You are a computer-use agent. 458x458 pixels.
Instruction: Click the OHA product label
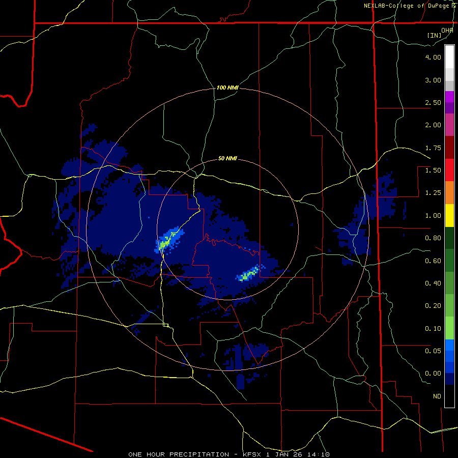coord(447,30)
